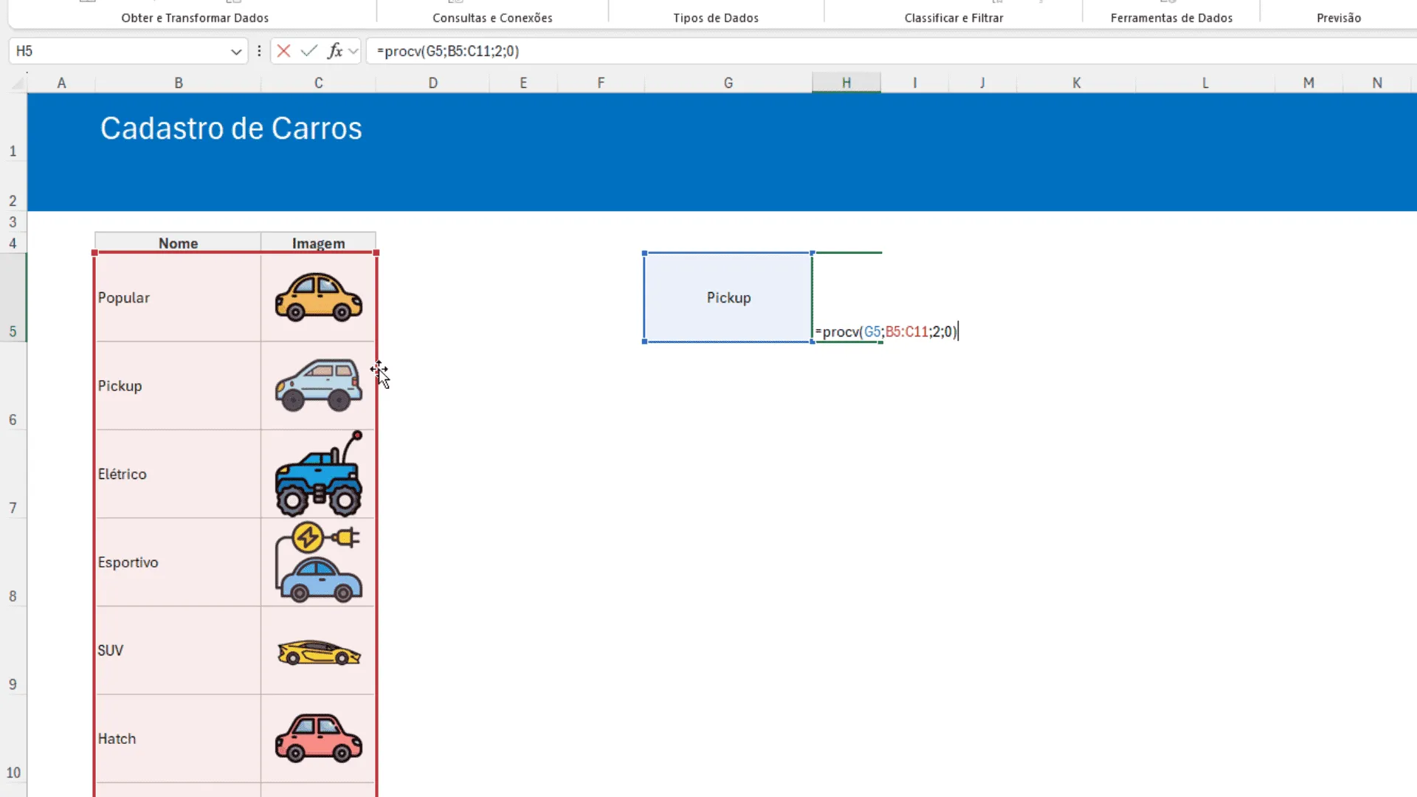Select column N header
This screenshot has height=797, width=1417.
[x=1377, y=83]
